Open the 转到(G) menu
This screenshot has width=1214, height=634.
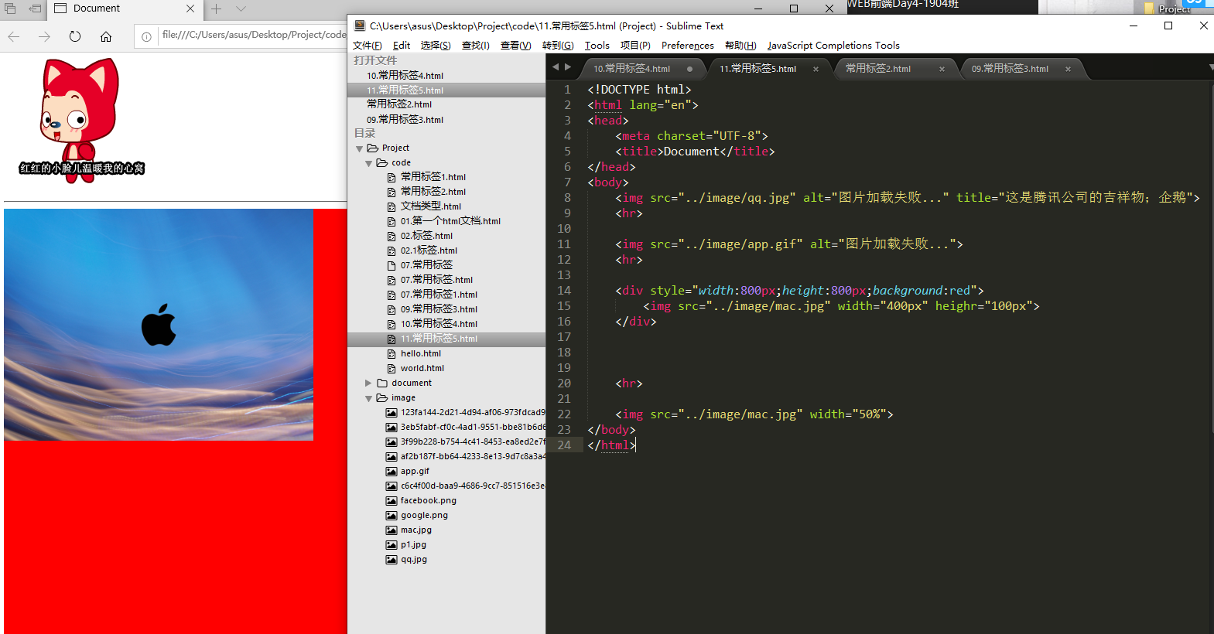[x=558, y=46]
